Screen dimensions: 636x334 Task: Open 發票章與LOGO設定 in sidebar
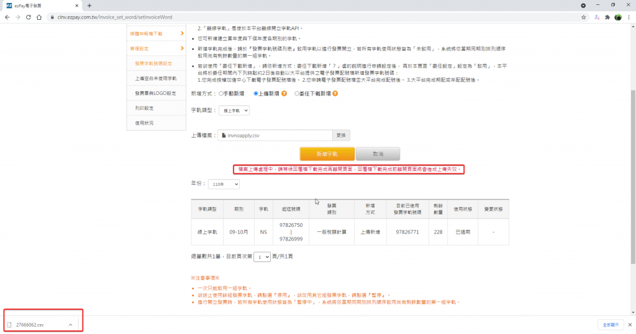pos(156,94)
